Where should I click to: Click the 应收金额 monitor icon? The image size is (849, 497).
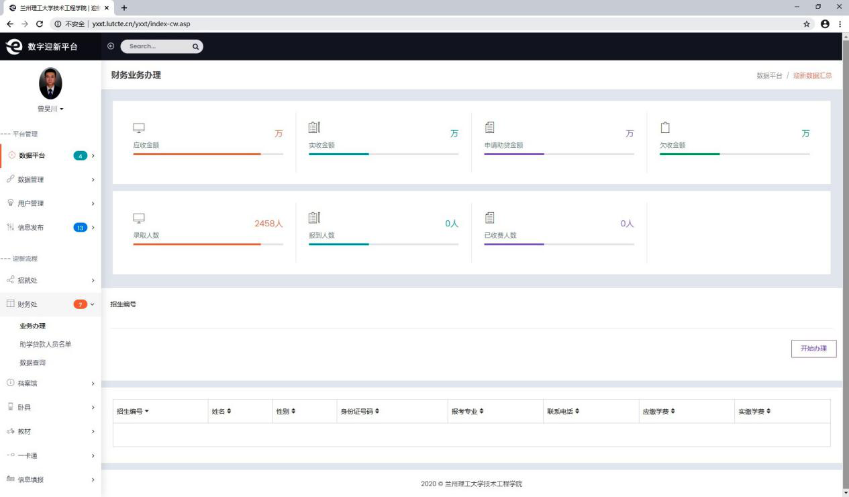point(139,128)
